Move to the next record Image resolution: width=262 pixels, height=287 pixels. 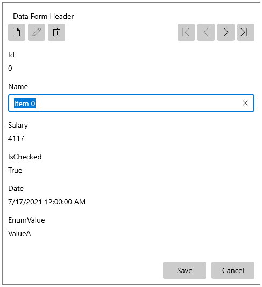point(226,32)
